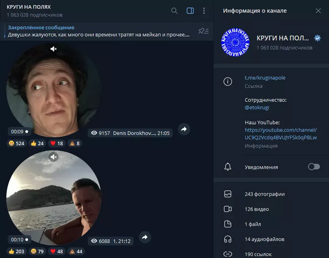Click the chain link icon
The height and width of the screenshot is (258, 329).
[227, 254]
